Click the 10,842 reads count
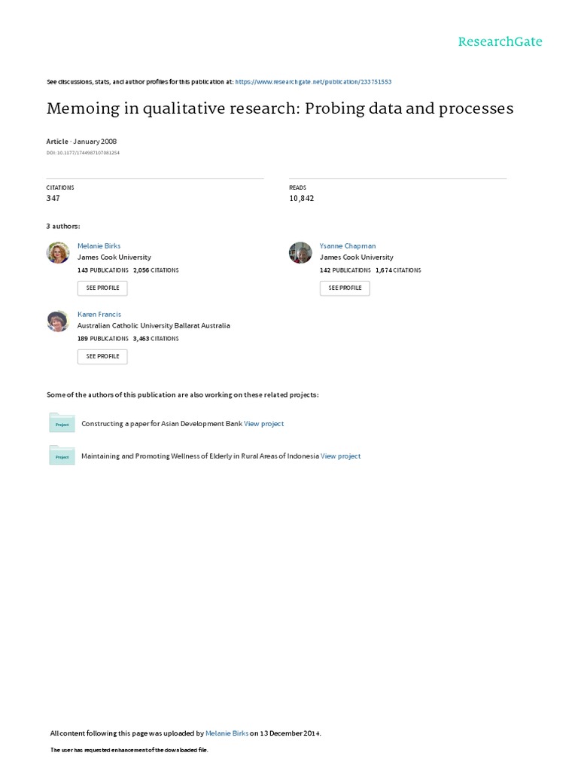The width and height of the screenshot is (578, 771). pos(301,199)
